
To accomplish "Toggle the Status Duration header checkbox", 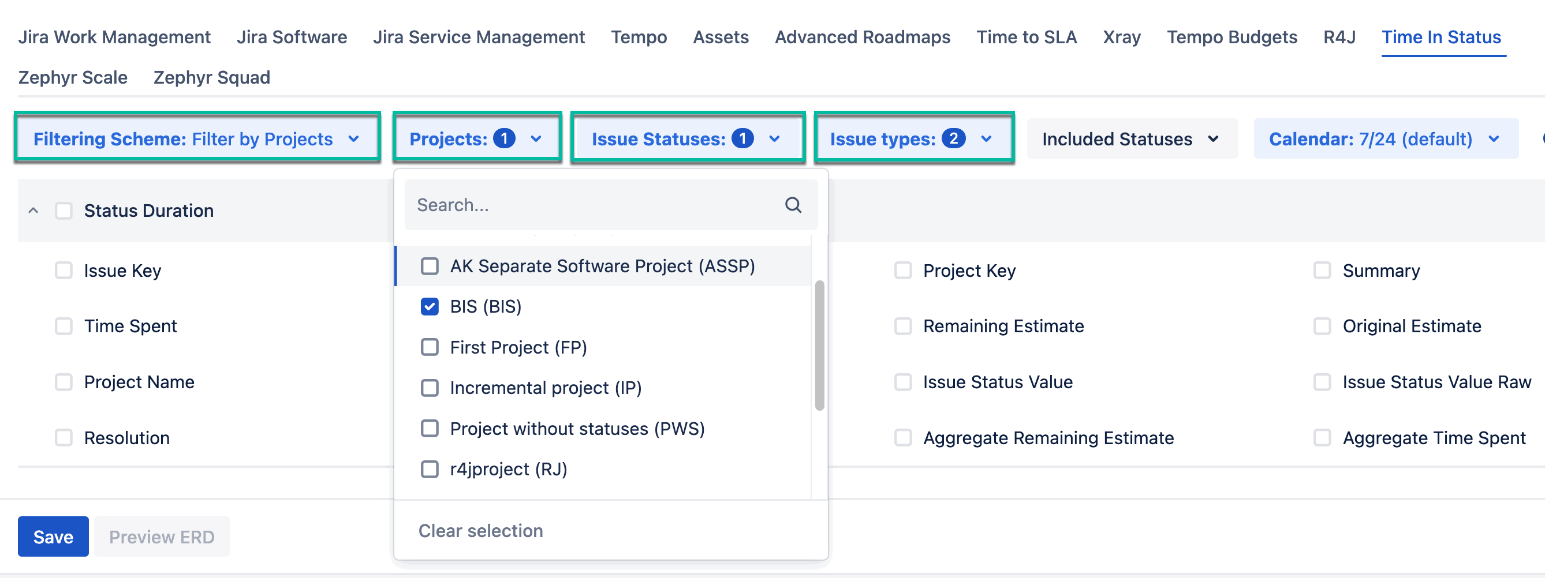I will click(x=64, y=211).
